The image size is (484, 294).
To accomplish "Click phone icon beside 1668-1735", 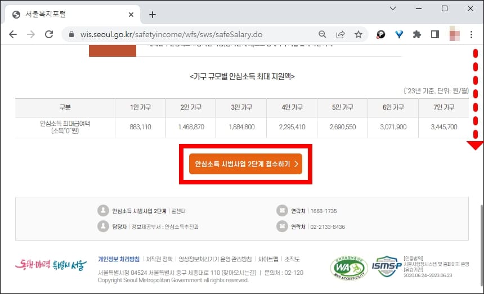I will pyautogui.click(x=282, y=210).
